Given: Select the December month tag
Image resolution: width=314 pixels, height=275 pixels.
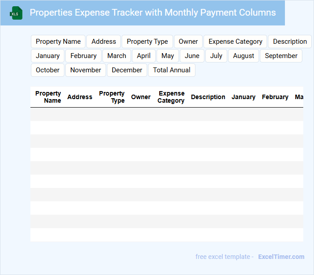Looking at the screenshot, I should tap(127, 70).
